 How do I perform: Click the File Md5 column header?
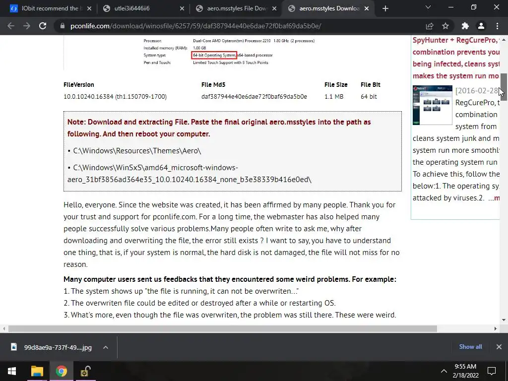click(x=213, y=84)
